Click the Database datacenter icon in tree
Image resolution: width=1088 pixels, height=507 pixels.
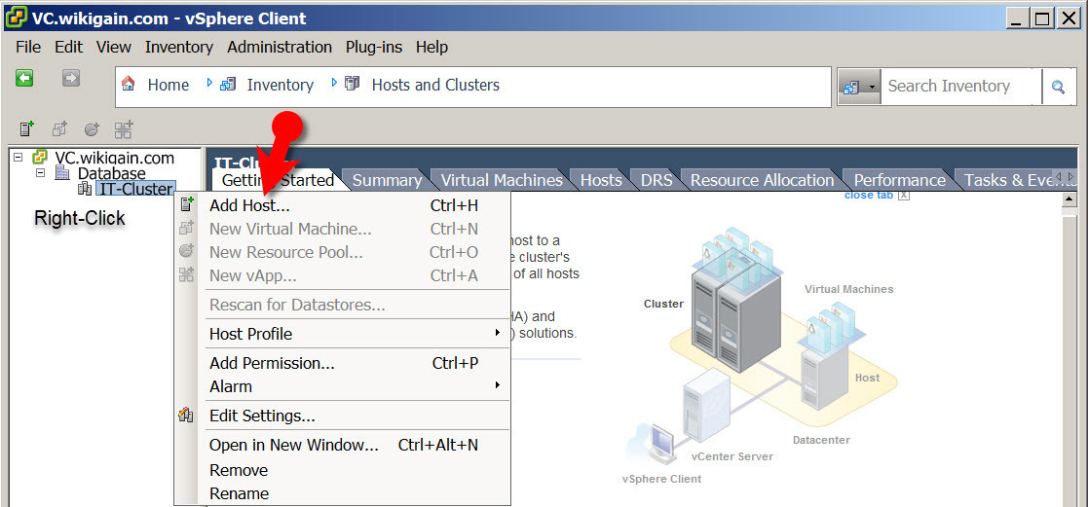[63, 172]
